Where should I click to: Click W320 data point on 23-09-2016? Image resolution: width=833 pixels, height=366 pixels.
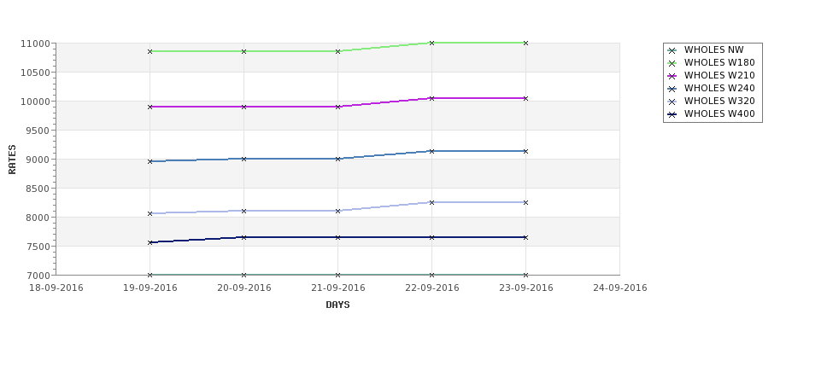coord(526,203)
